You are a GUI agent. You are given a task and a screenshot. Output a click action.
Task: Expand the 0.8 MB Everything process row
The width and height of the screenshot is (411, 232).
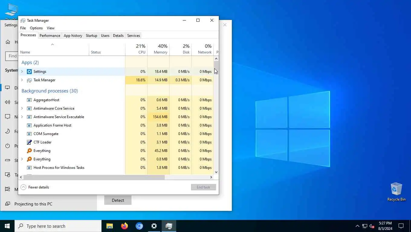(22, 159)
